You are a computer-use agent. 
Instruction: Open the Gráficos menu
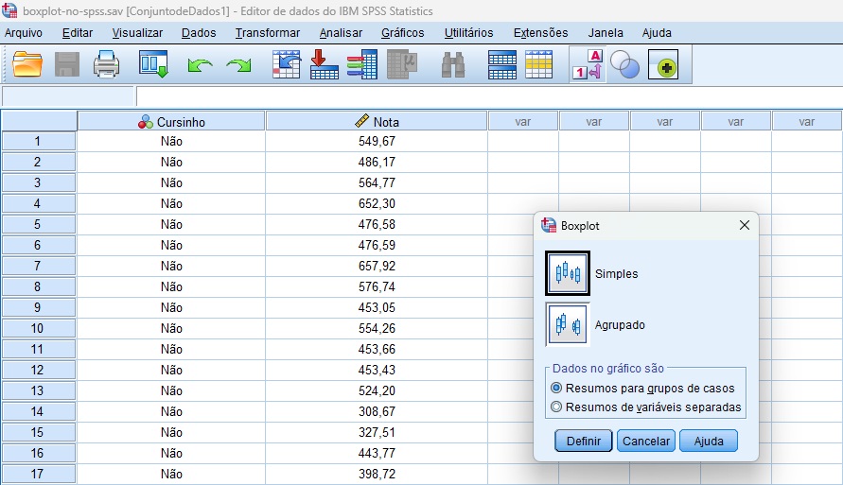point(403,33)
